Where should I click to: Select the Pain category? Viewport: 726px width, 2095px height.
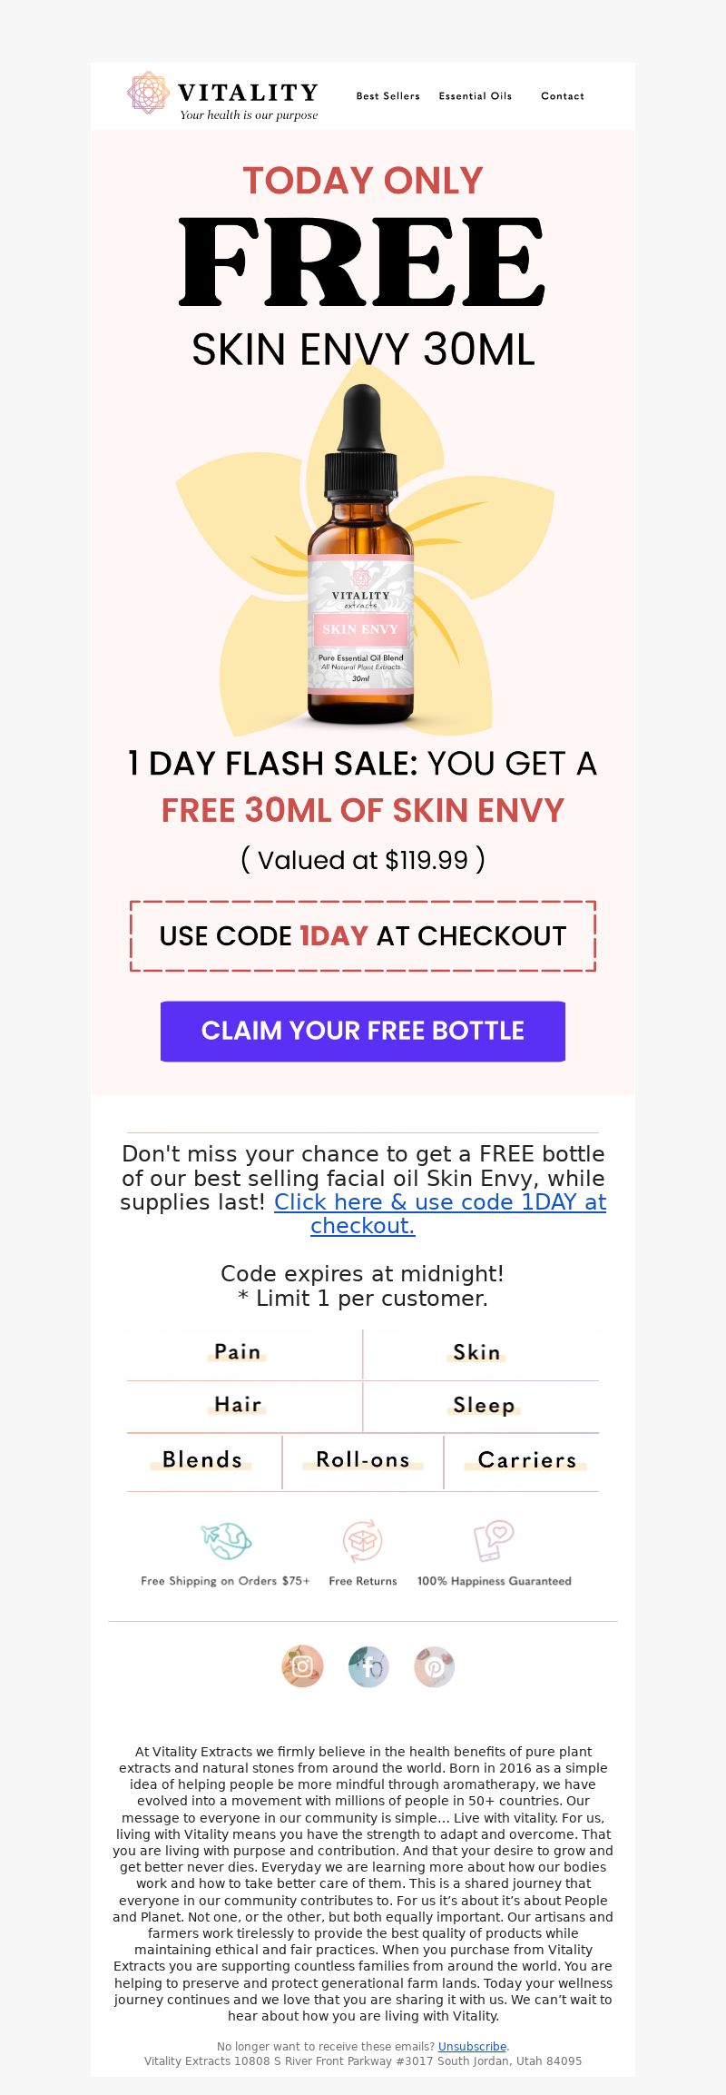tap(238, 1352)
